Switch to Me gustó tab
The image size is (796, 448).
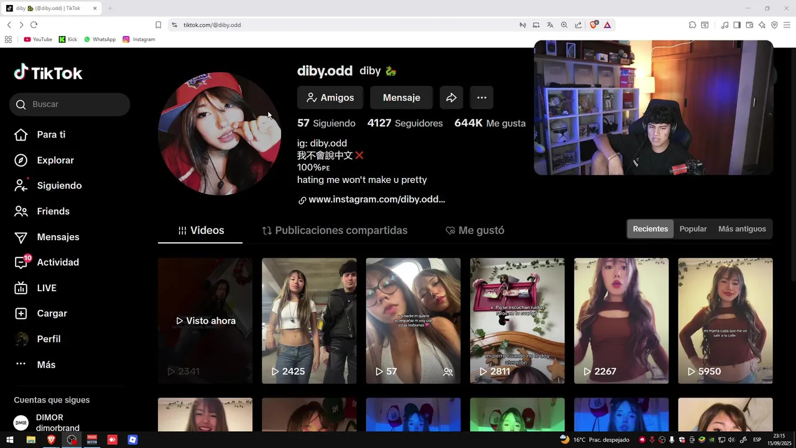pos(475,230)
